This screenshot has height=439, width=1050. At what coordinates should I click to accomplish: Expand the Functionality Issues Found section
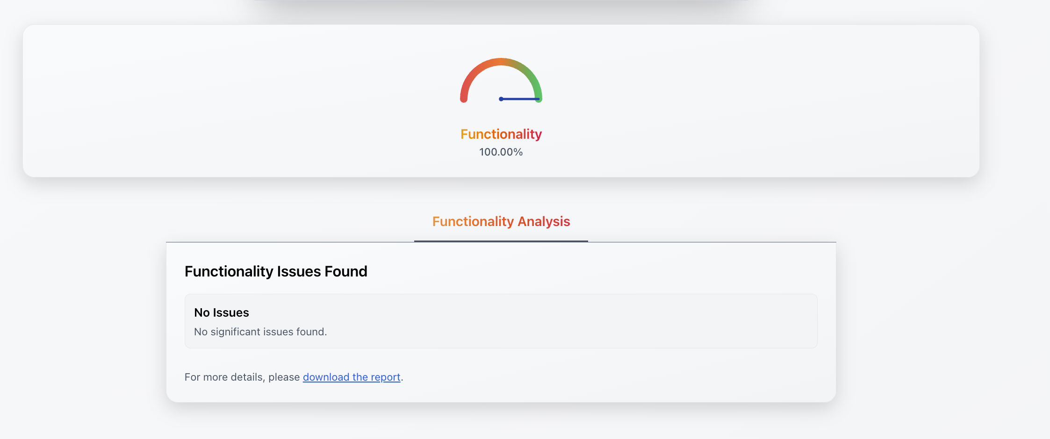click(276, 271)
